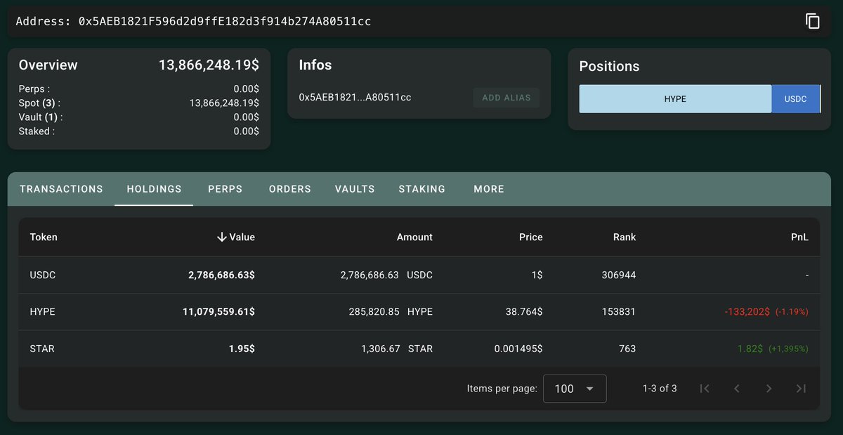This screenshot has height=435, width=843.
Task: Show the Vaults tab
Action: pos(355,189)
